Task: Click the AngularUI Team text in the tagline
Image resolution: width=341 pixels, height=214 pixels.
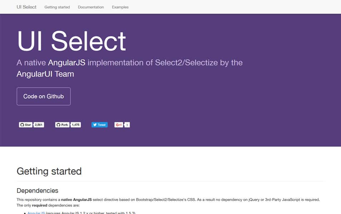Action: coord(45,74)
